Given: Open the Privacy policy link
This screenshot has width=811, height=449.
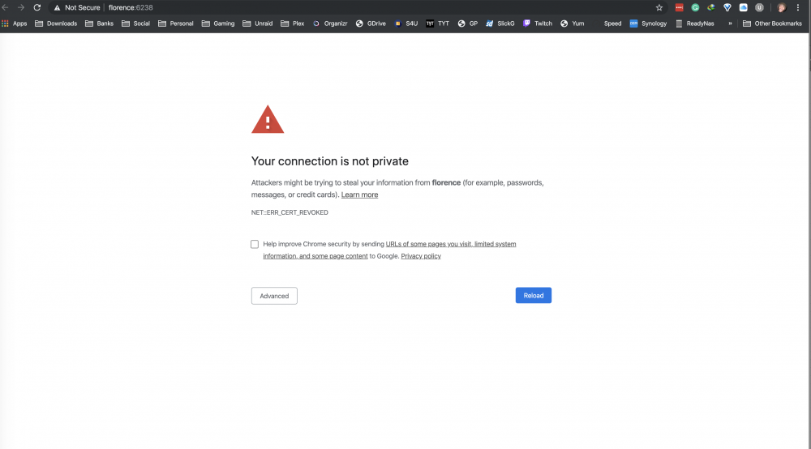Looking at the screenshot, I should tap(421, 256).
